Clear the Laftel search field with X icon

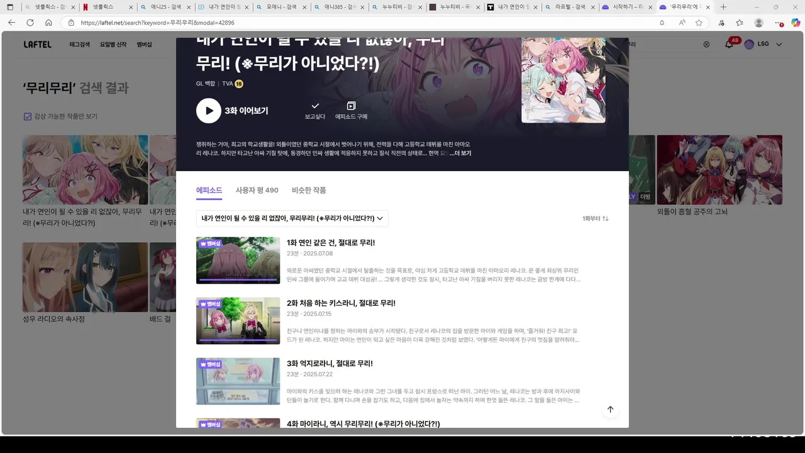tap(706, 45)
